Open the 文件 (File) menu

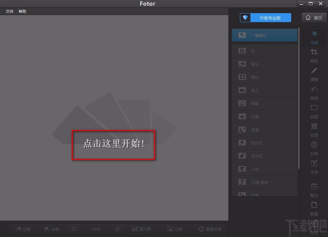point(9,11)
